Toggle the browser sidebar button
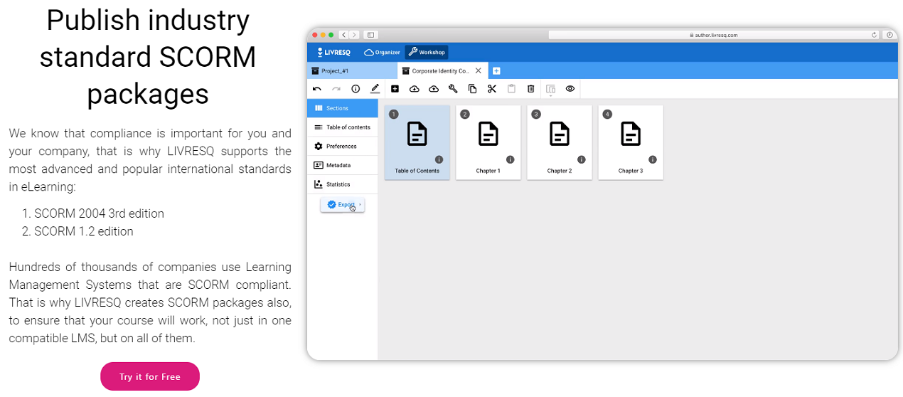The height and width of the screenshot is (397, 903). pyautogui.click(x=370, y=34)
